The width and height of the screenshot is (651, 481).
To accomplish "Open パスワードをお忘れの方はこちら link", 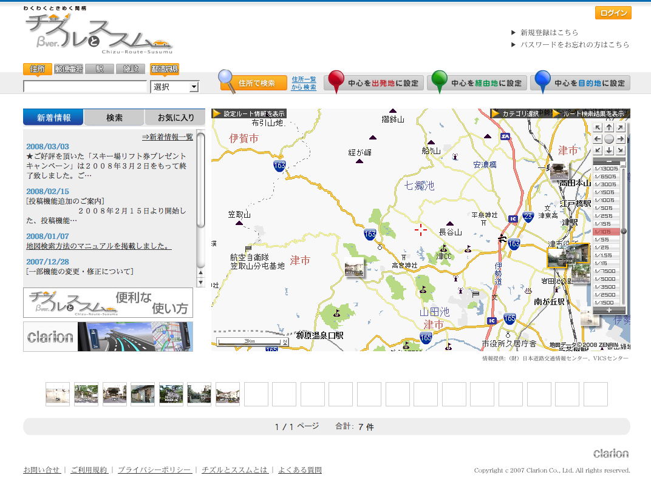I will (x=574, y=44).
